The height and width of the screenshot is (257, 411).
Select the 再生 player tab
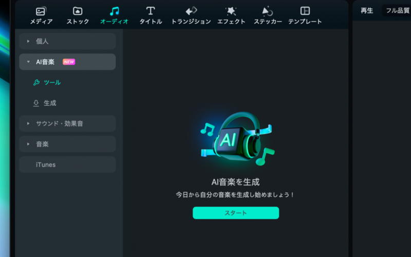coord(367,10)
